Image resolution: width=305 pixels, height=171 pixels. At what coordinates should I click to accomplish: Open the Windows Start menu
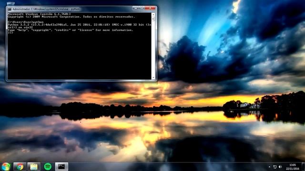click(6, 167)
